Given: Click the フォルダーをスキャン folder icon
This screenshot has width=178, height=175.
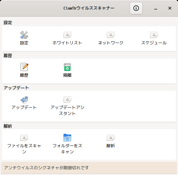Looking at the screenshot, I should click(x=67, y=138).
